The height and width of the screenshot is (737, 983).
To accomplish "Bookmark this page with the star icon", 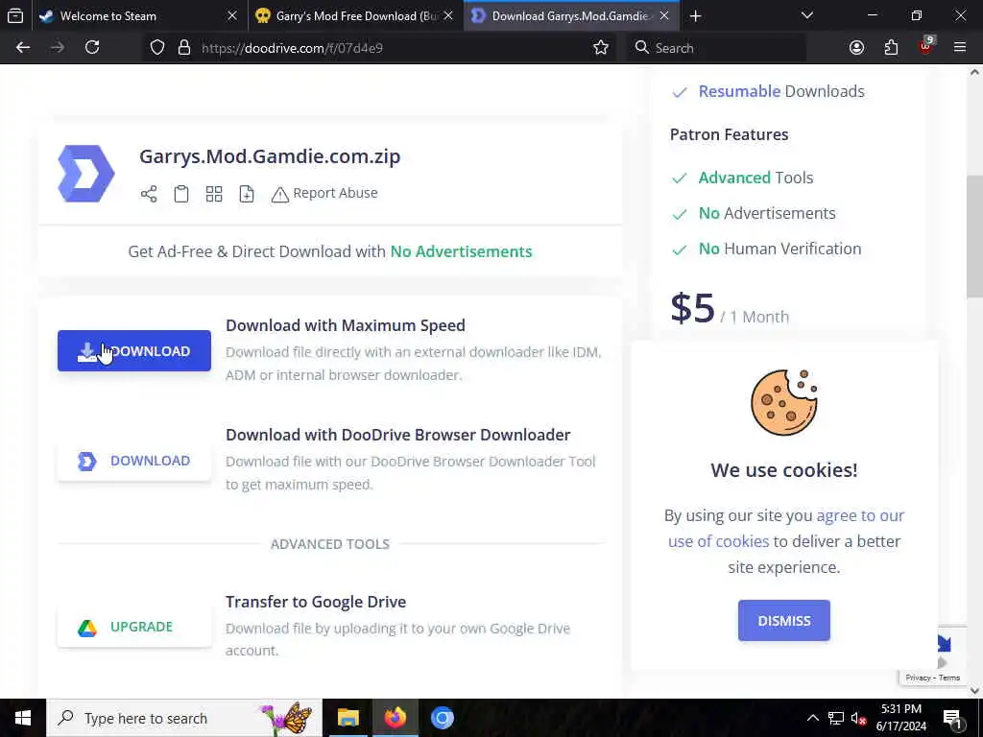I will 601,48.
